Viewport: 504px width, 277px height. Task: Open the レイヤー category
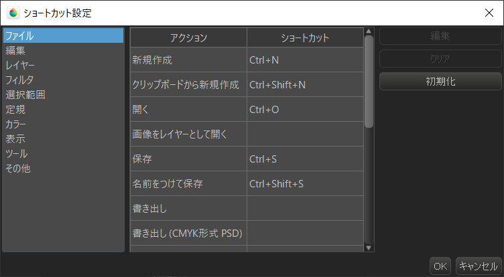pos(63,65)
